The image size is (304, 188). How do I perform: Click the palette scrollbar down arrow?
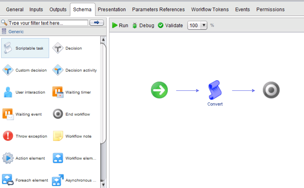(103, 185)
